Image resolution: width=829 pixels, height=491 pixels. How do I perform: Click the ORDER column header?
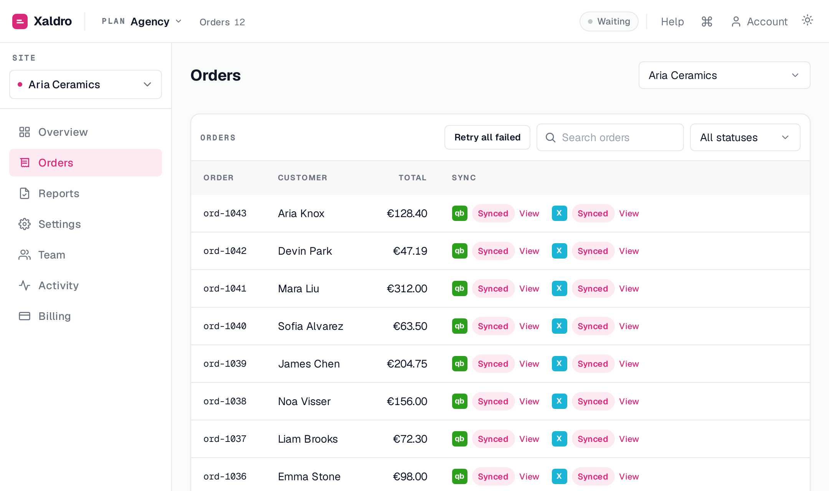(x=218, y=178)
